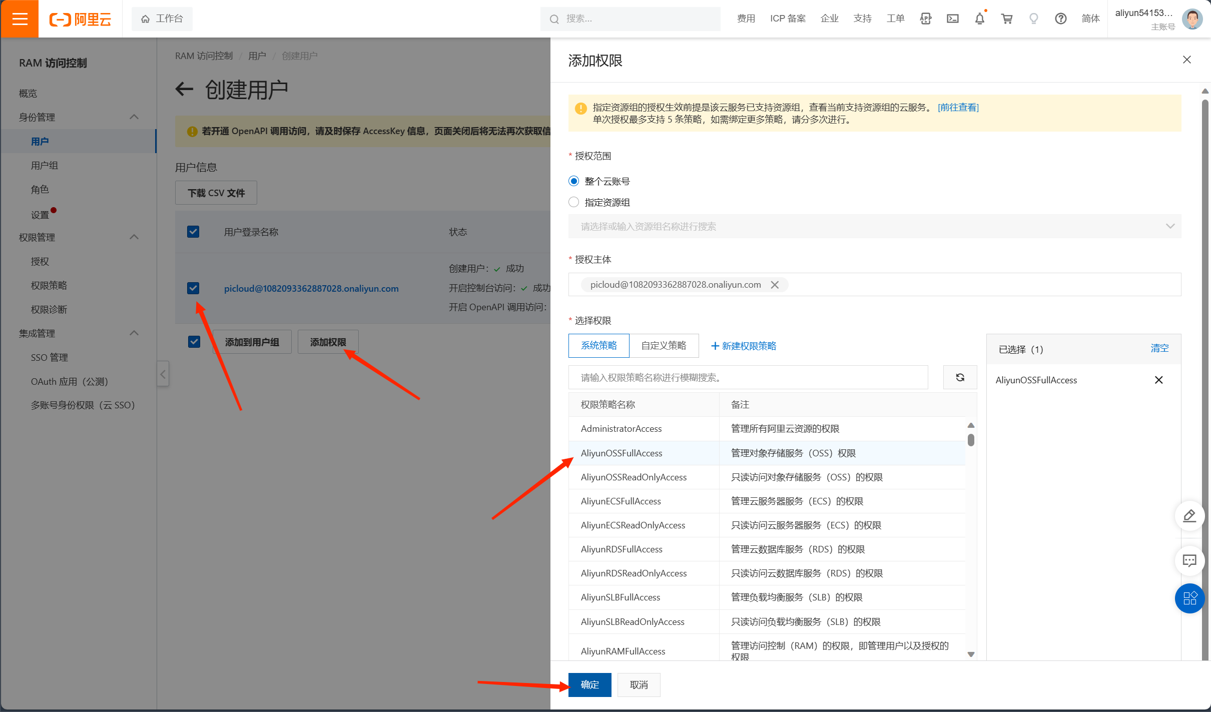Select the 整个云账号 radio option
Screen dimensions: 1211x712
click(x=574, y=181)
